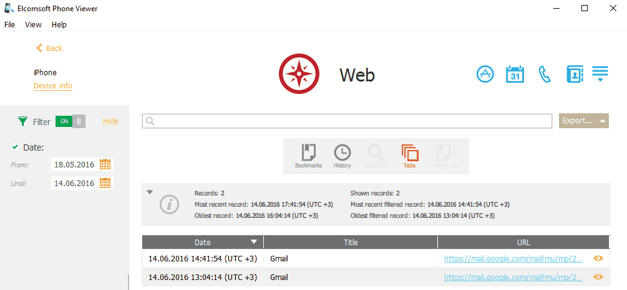Screen dimensions: 627x290
Task: Show Bookmarks view
Action: pyautogui.click(x=308, y=156)
